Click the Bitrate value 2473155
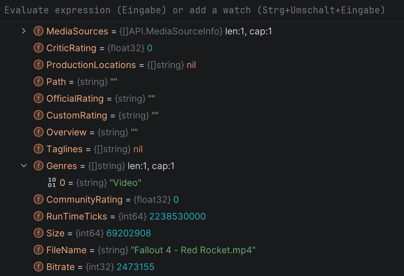 pyautogui.click(x=135, y=267)
